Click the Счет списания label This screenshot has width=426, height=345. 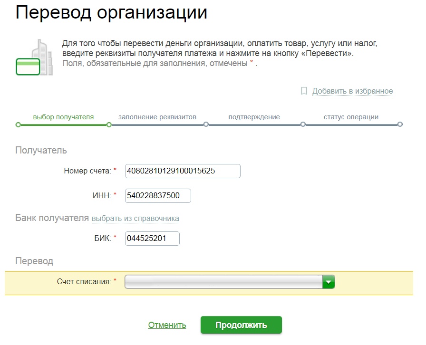(x=84, y=282)
